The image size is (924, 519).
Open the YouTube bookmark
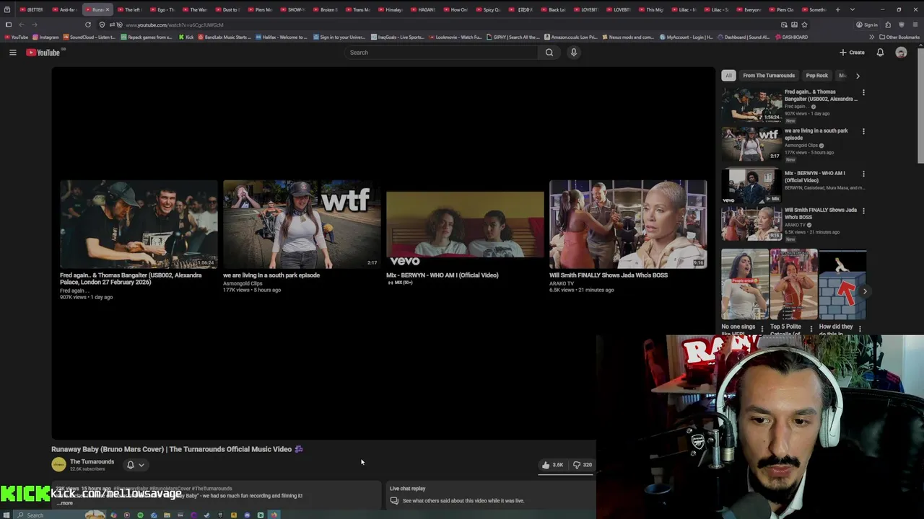click(16, 37)
